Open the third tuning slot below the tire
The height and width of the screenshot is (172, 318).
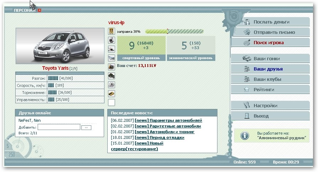[111, 49]
